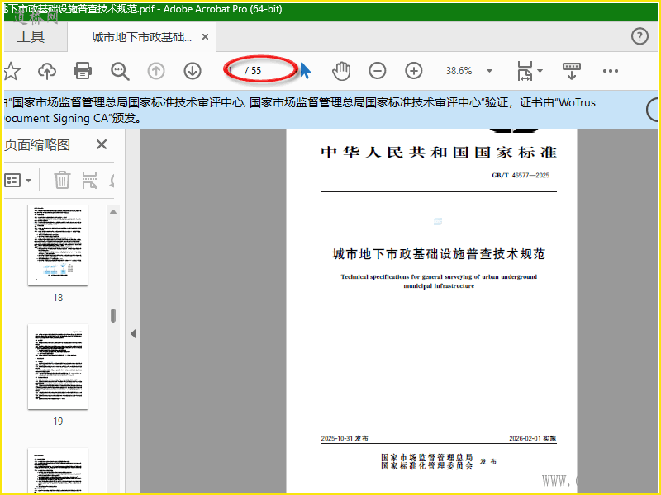Zoom in with the plus icon
The height and width of the screenshot is (495, 661).
point(414,71)
